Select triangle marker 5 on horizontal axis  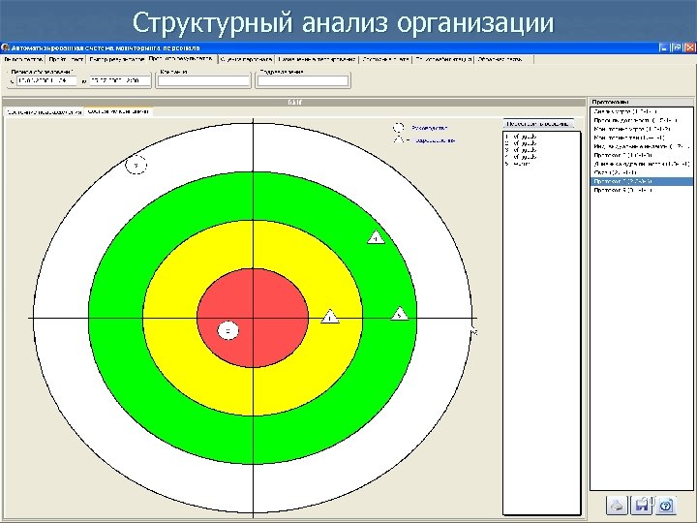400,314
